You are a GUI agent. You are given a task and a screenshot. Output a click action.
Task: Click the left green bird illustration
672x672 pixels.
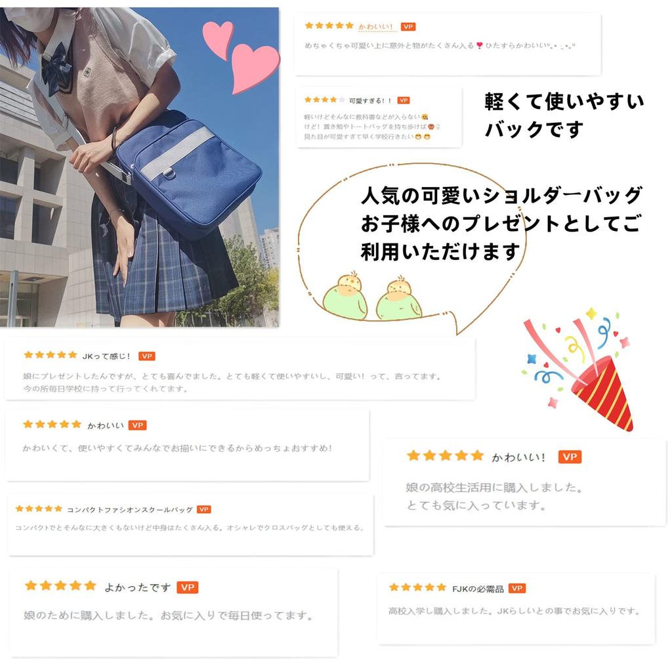tap(345, 297)
